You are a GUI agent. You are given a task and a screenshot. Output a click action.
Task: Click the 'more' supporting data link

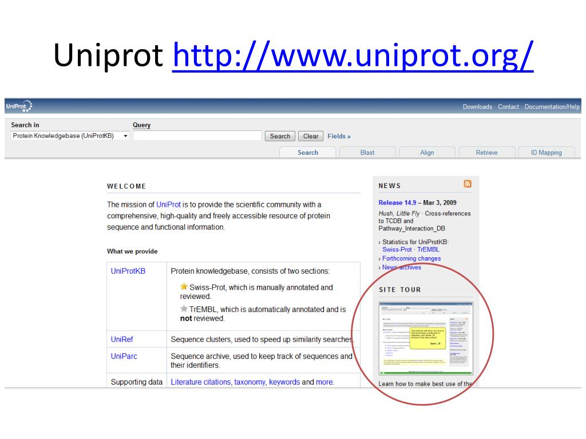(324, 382)
